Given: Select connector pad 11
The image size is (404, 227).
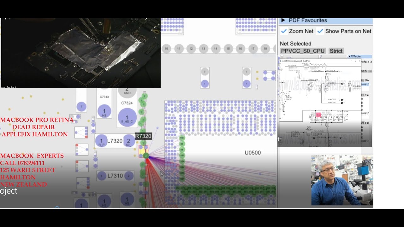Looking at the screenshot, I should 179,49.
